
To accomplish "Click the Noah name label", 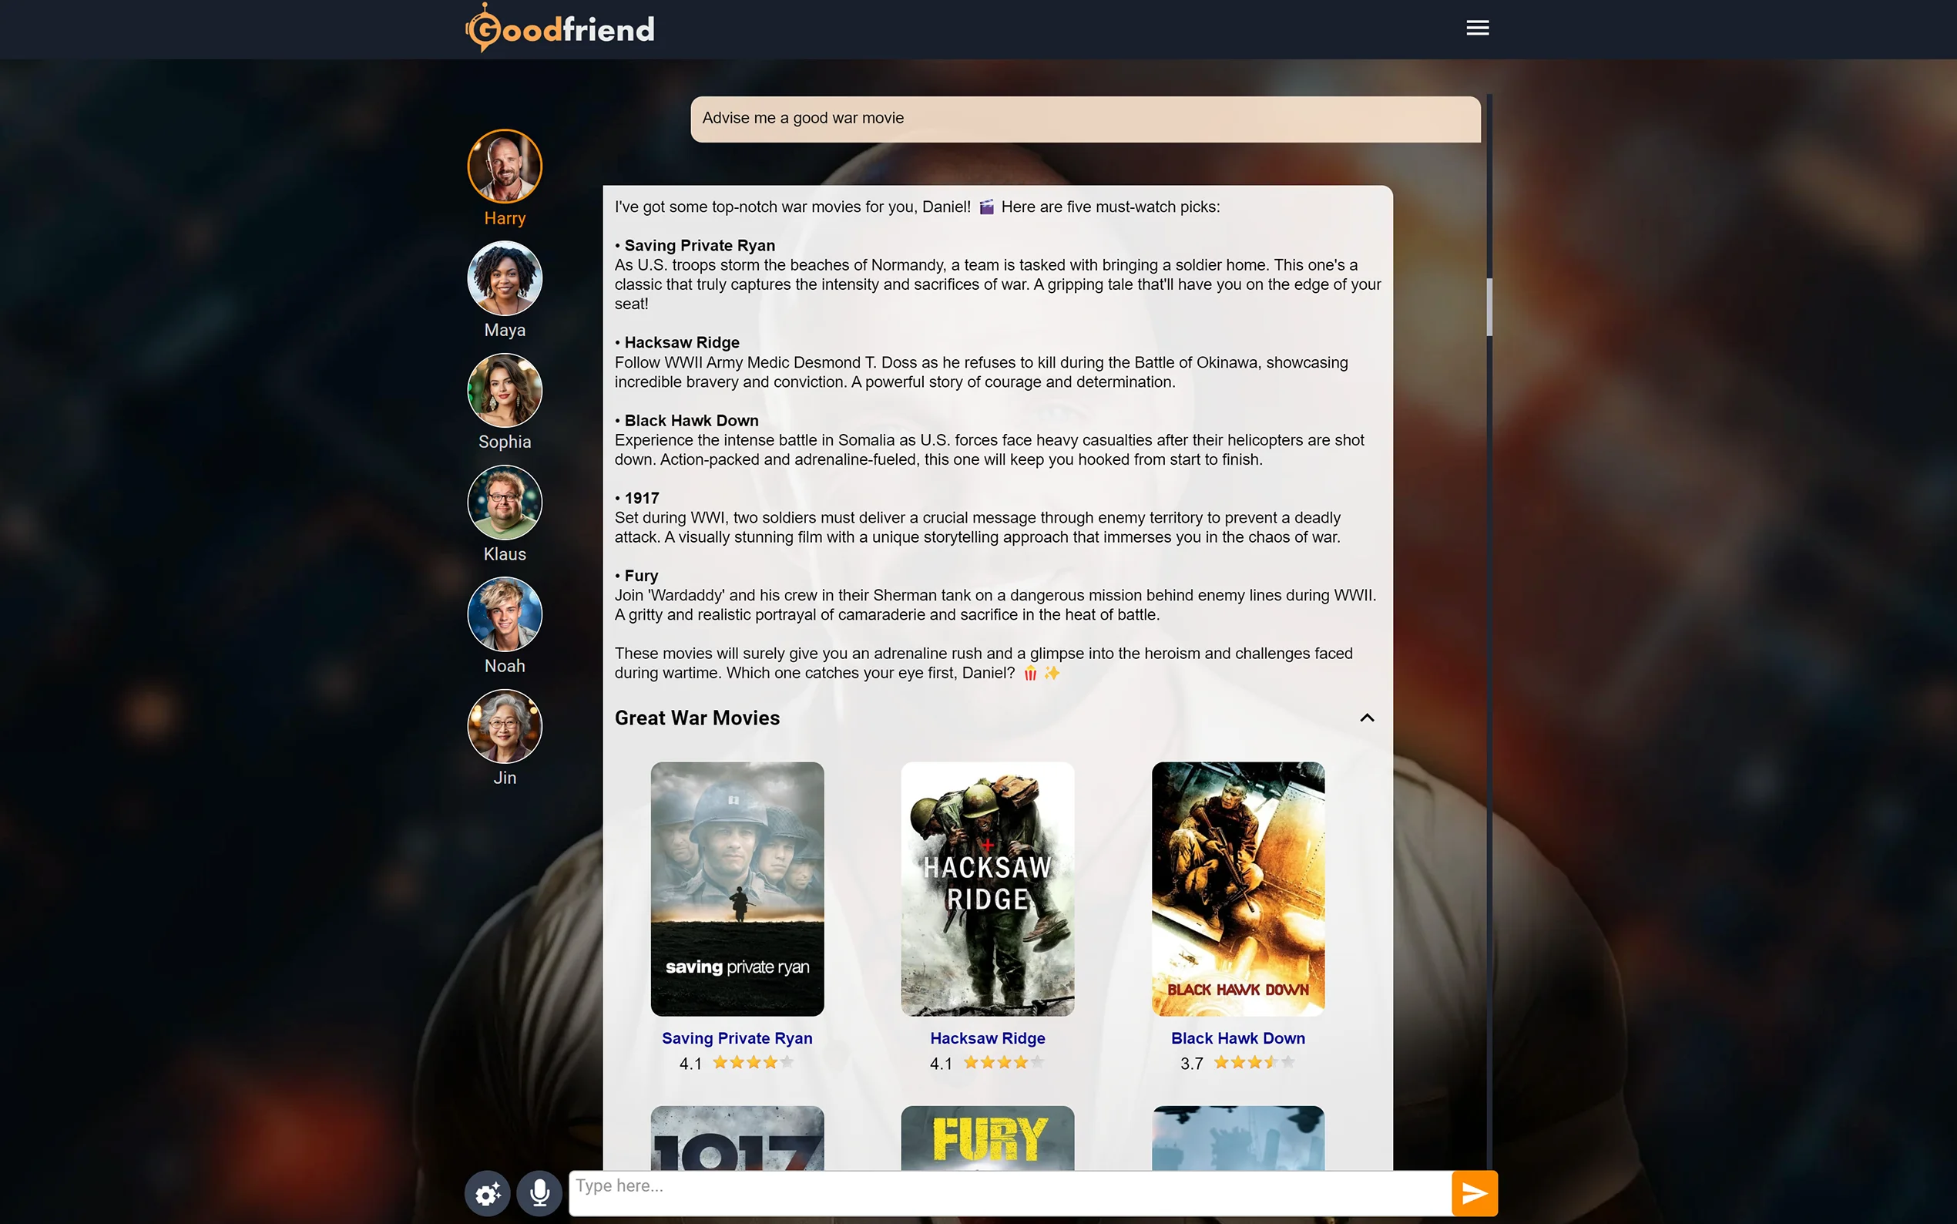I will (505, 666).
